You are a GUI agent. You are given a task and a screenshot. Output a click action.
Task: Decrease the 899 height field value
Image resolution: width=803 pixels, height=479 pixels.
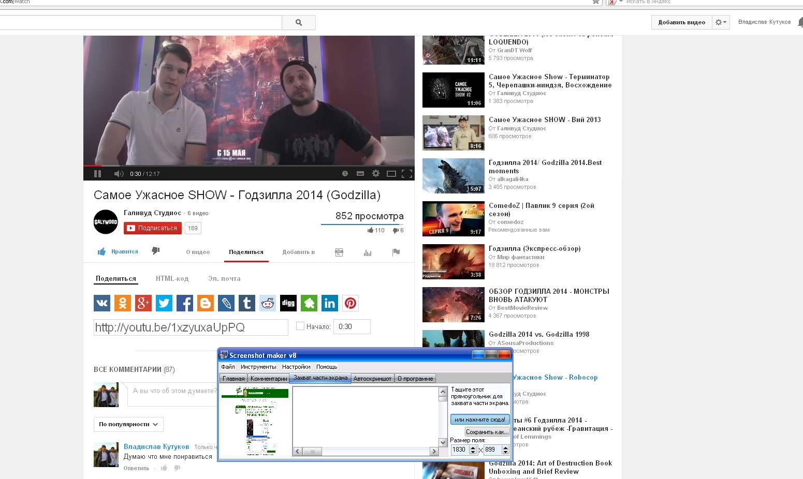coord(506,452)
